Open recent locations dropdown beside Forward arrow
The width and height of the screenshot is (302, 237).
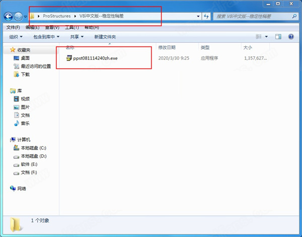click(x=25, y=17)
